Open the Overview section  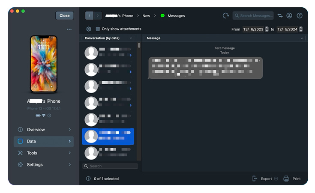click(44, 130)
